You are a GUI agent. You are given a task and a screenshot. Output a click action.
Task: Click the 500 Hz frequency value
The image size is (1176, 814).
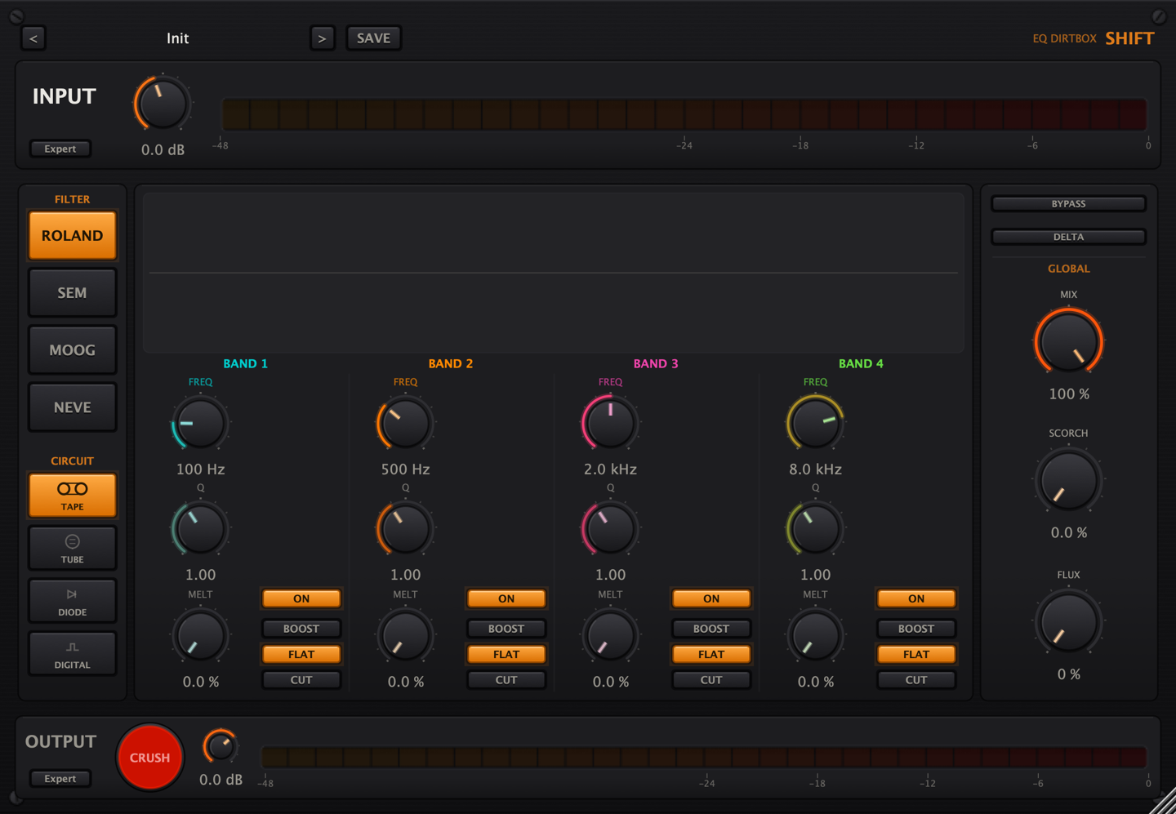click(x=405, y=469)
